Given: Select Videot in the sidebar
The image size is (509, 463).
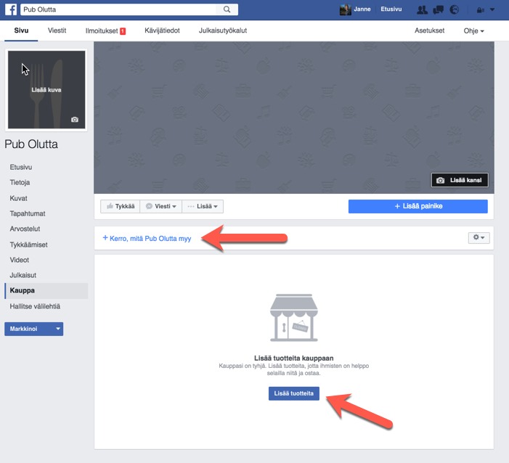Looking at the screenshot, I should [x=20, y=260].
